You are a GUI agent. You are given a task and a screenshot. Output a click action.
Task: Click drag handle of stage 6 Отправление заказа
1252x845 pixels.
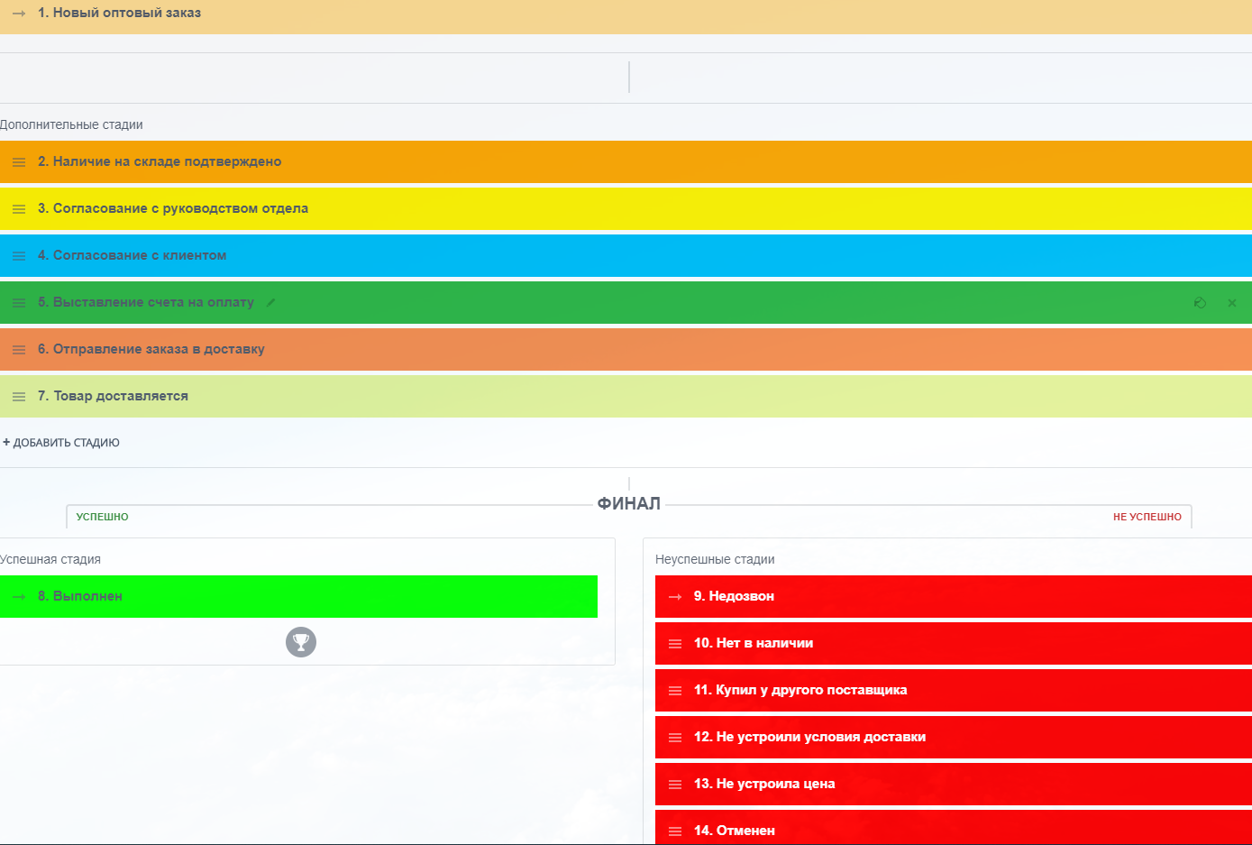[19, 350]
